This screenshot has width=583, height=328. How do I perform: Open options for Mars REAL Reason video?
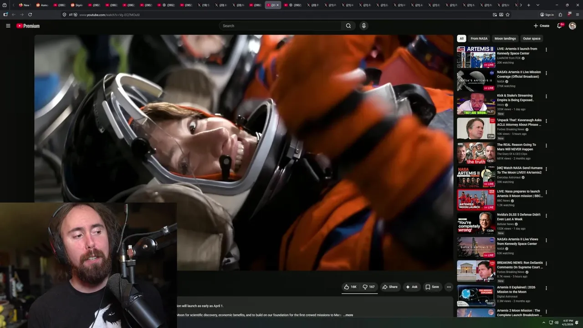point(546,146)
